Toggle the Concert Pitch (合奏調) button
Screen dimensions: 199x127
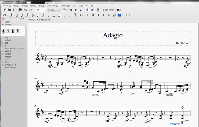107,10
